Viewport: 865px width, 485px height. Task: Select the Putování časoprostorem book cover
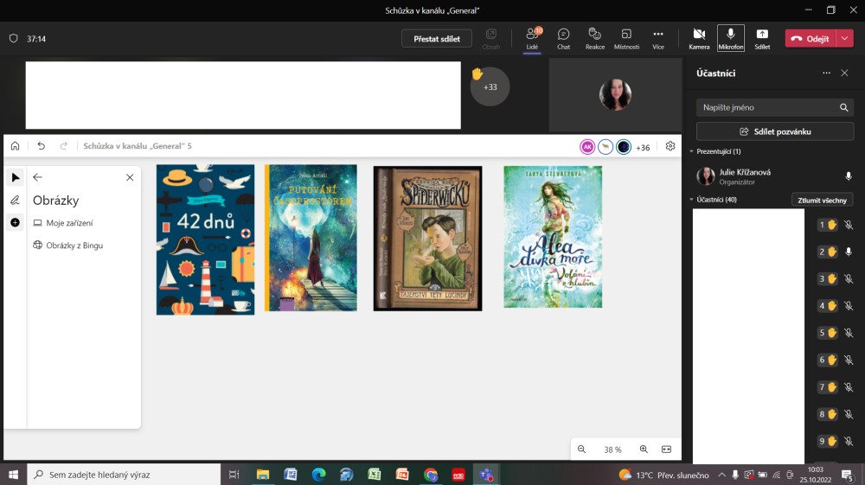point(311,238)
